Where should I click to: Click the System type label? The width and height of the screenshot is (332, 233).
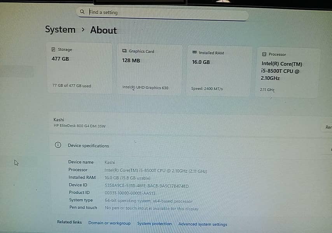click(81, 200)
